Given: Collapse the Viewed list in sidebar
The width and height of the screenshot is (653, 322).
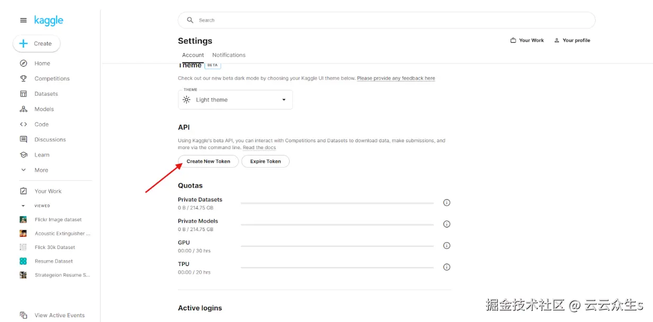Looking at the screenshot, I should click(23, 206).
